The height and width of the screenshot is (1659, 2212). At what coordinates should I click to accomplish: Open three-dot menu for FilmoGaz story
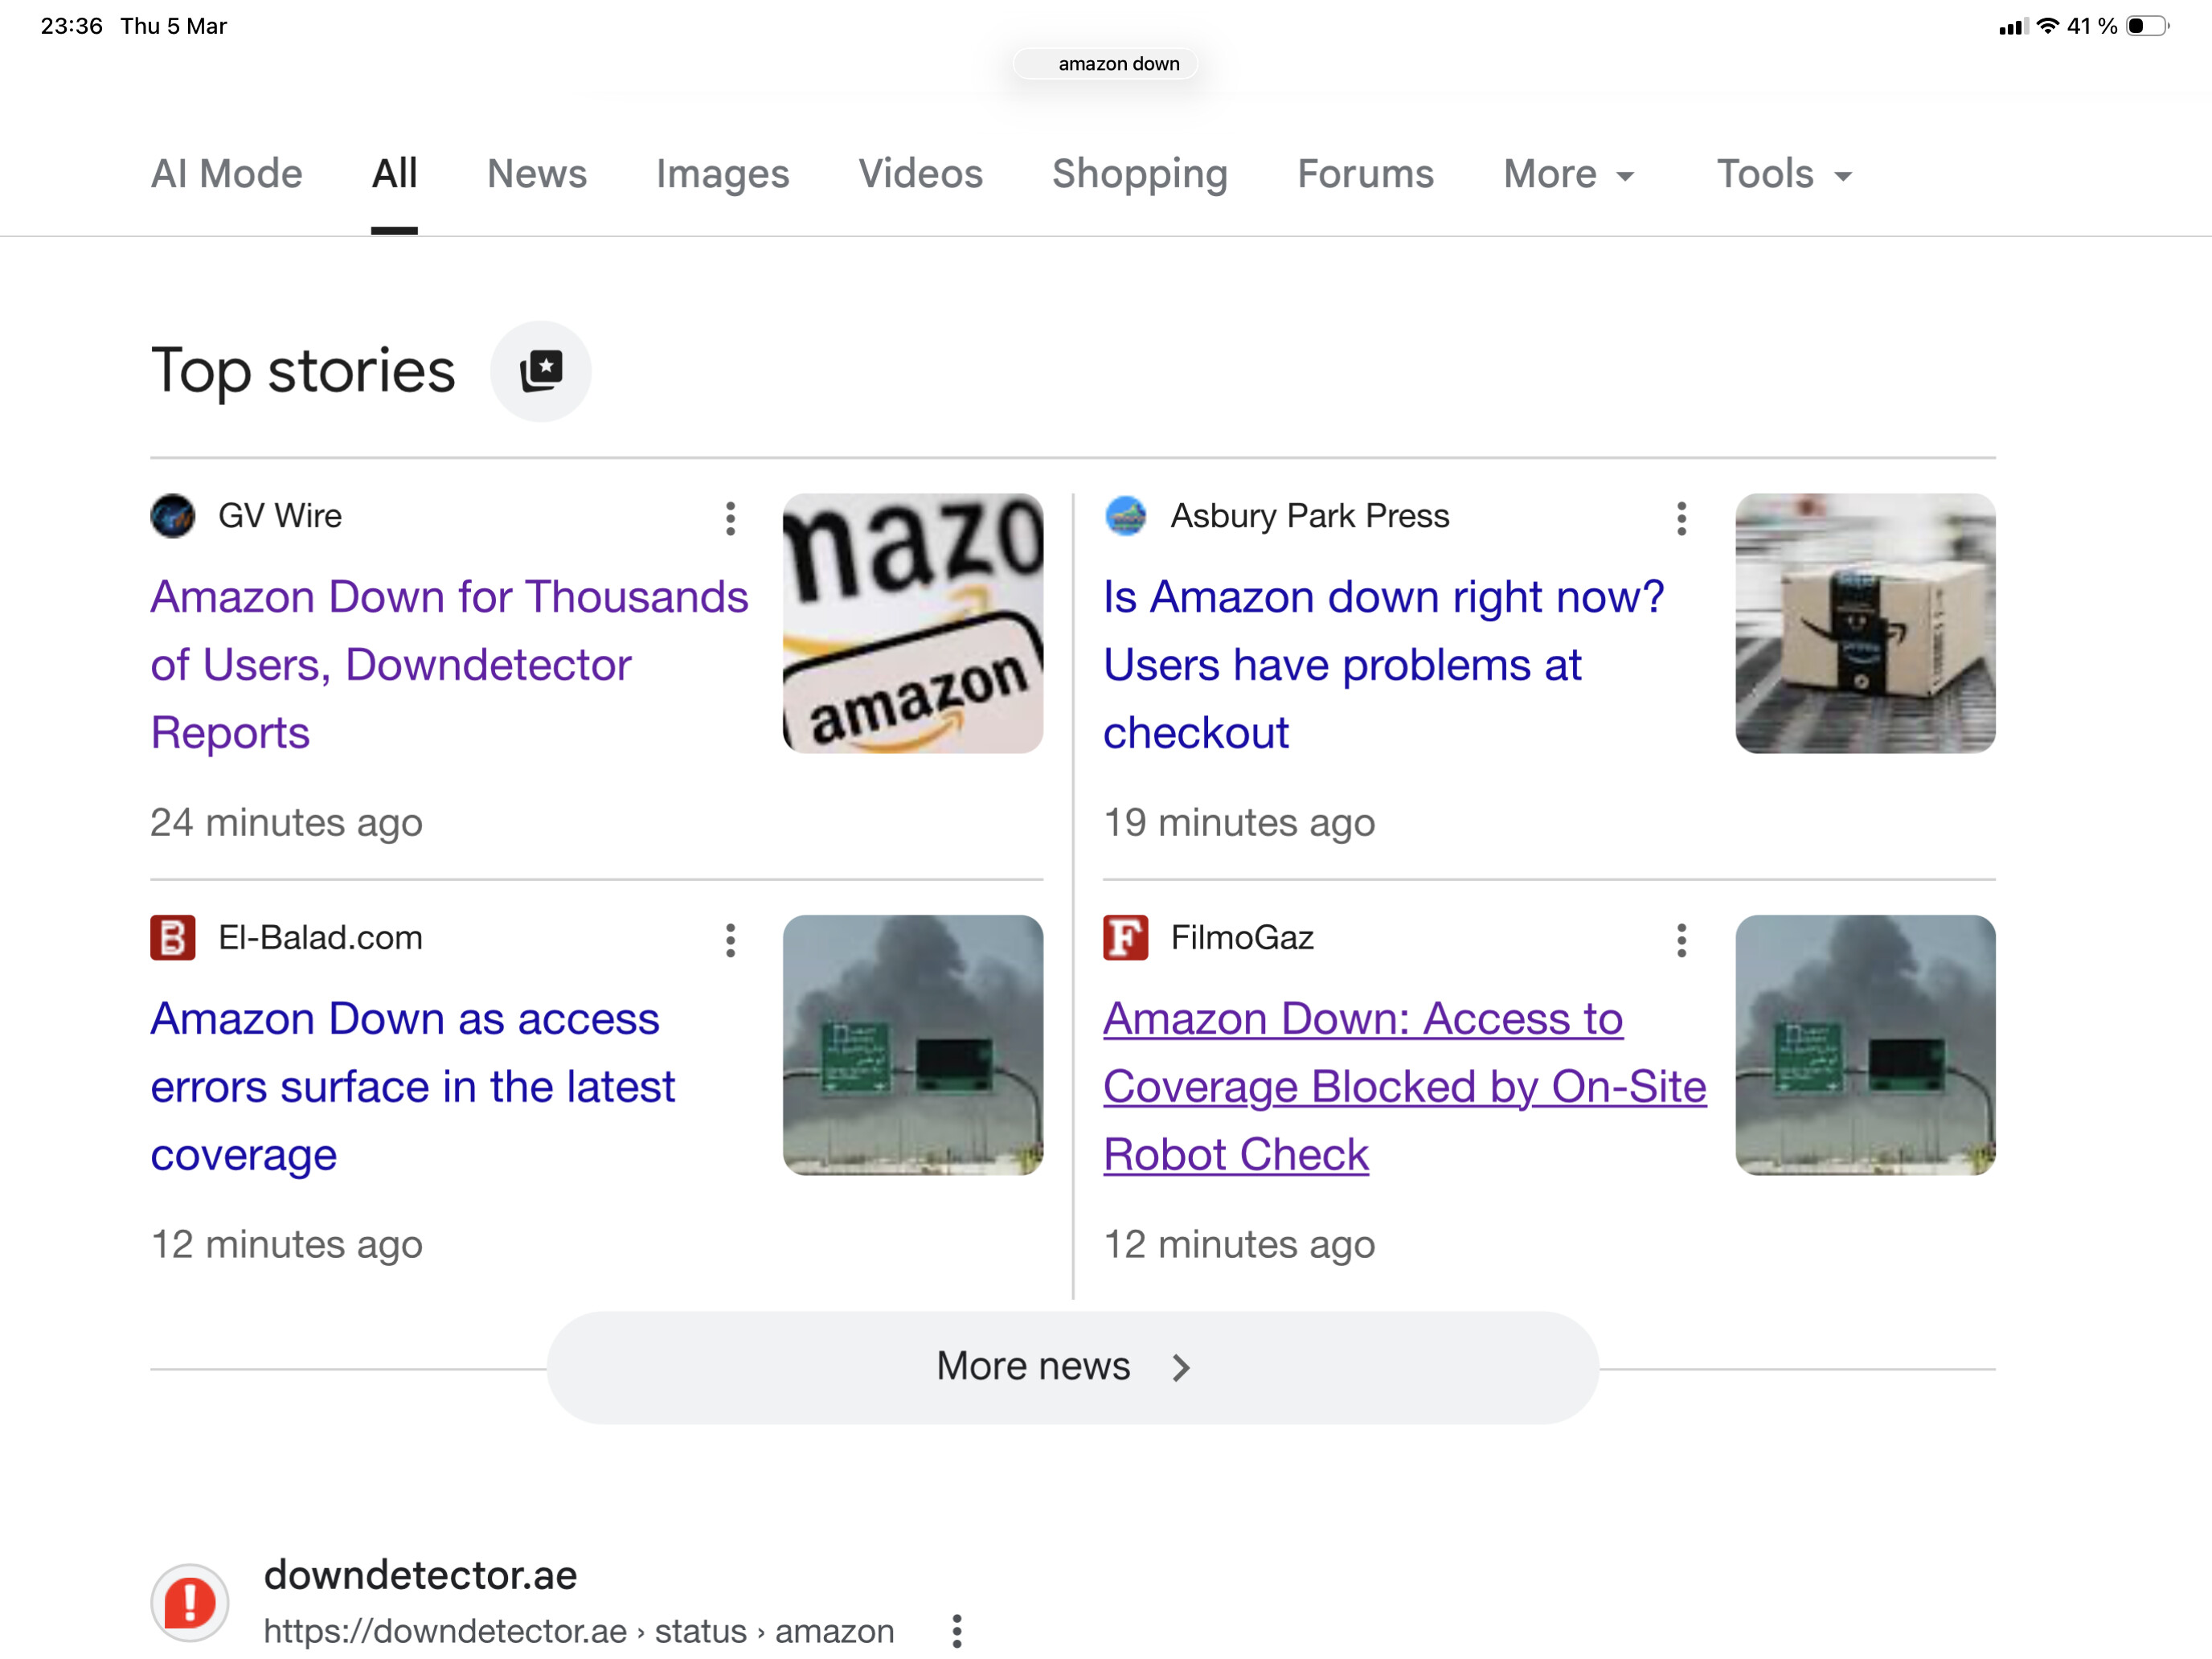click(x=1681, y=940)
